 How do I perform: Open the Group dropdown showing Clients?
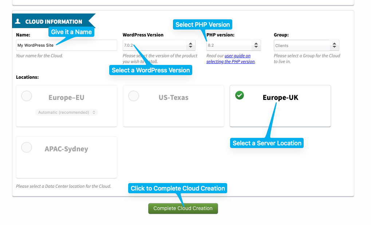pos(307,46)
